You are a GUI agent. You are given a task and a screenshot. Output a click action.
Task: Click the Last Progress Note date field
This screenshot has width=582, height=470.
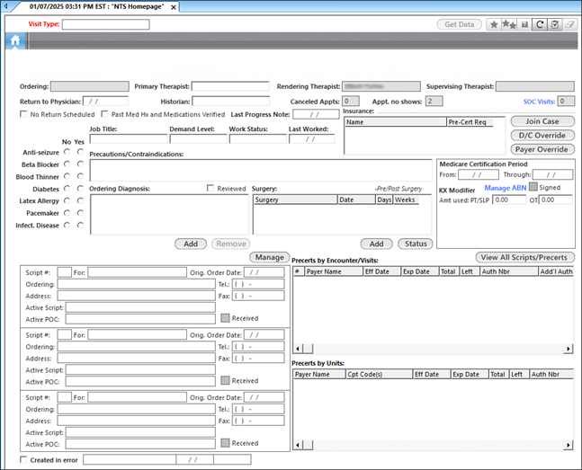316,114
